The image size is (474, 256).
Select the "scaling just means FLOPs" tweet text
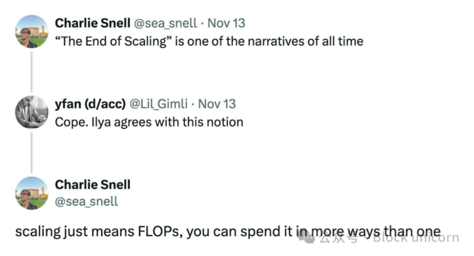[x=146, y=231]
